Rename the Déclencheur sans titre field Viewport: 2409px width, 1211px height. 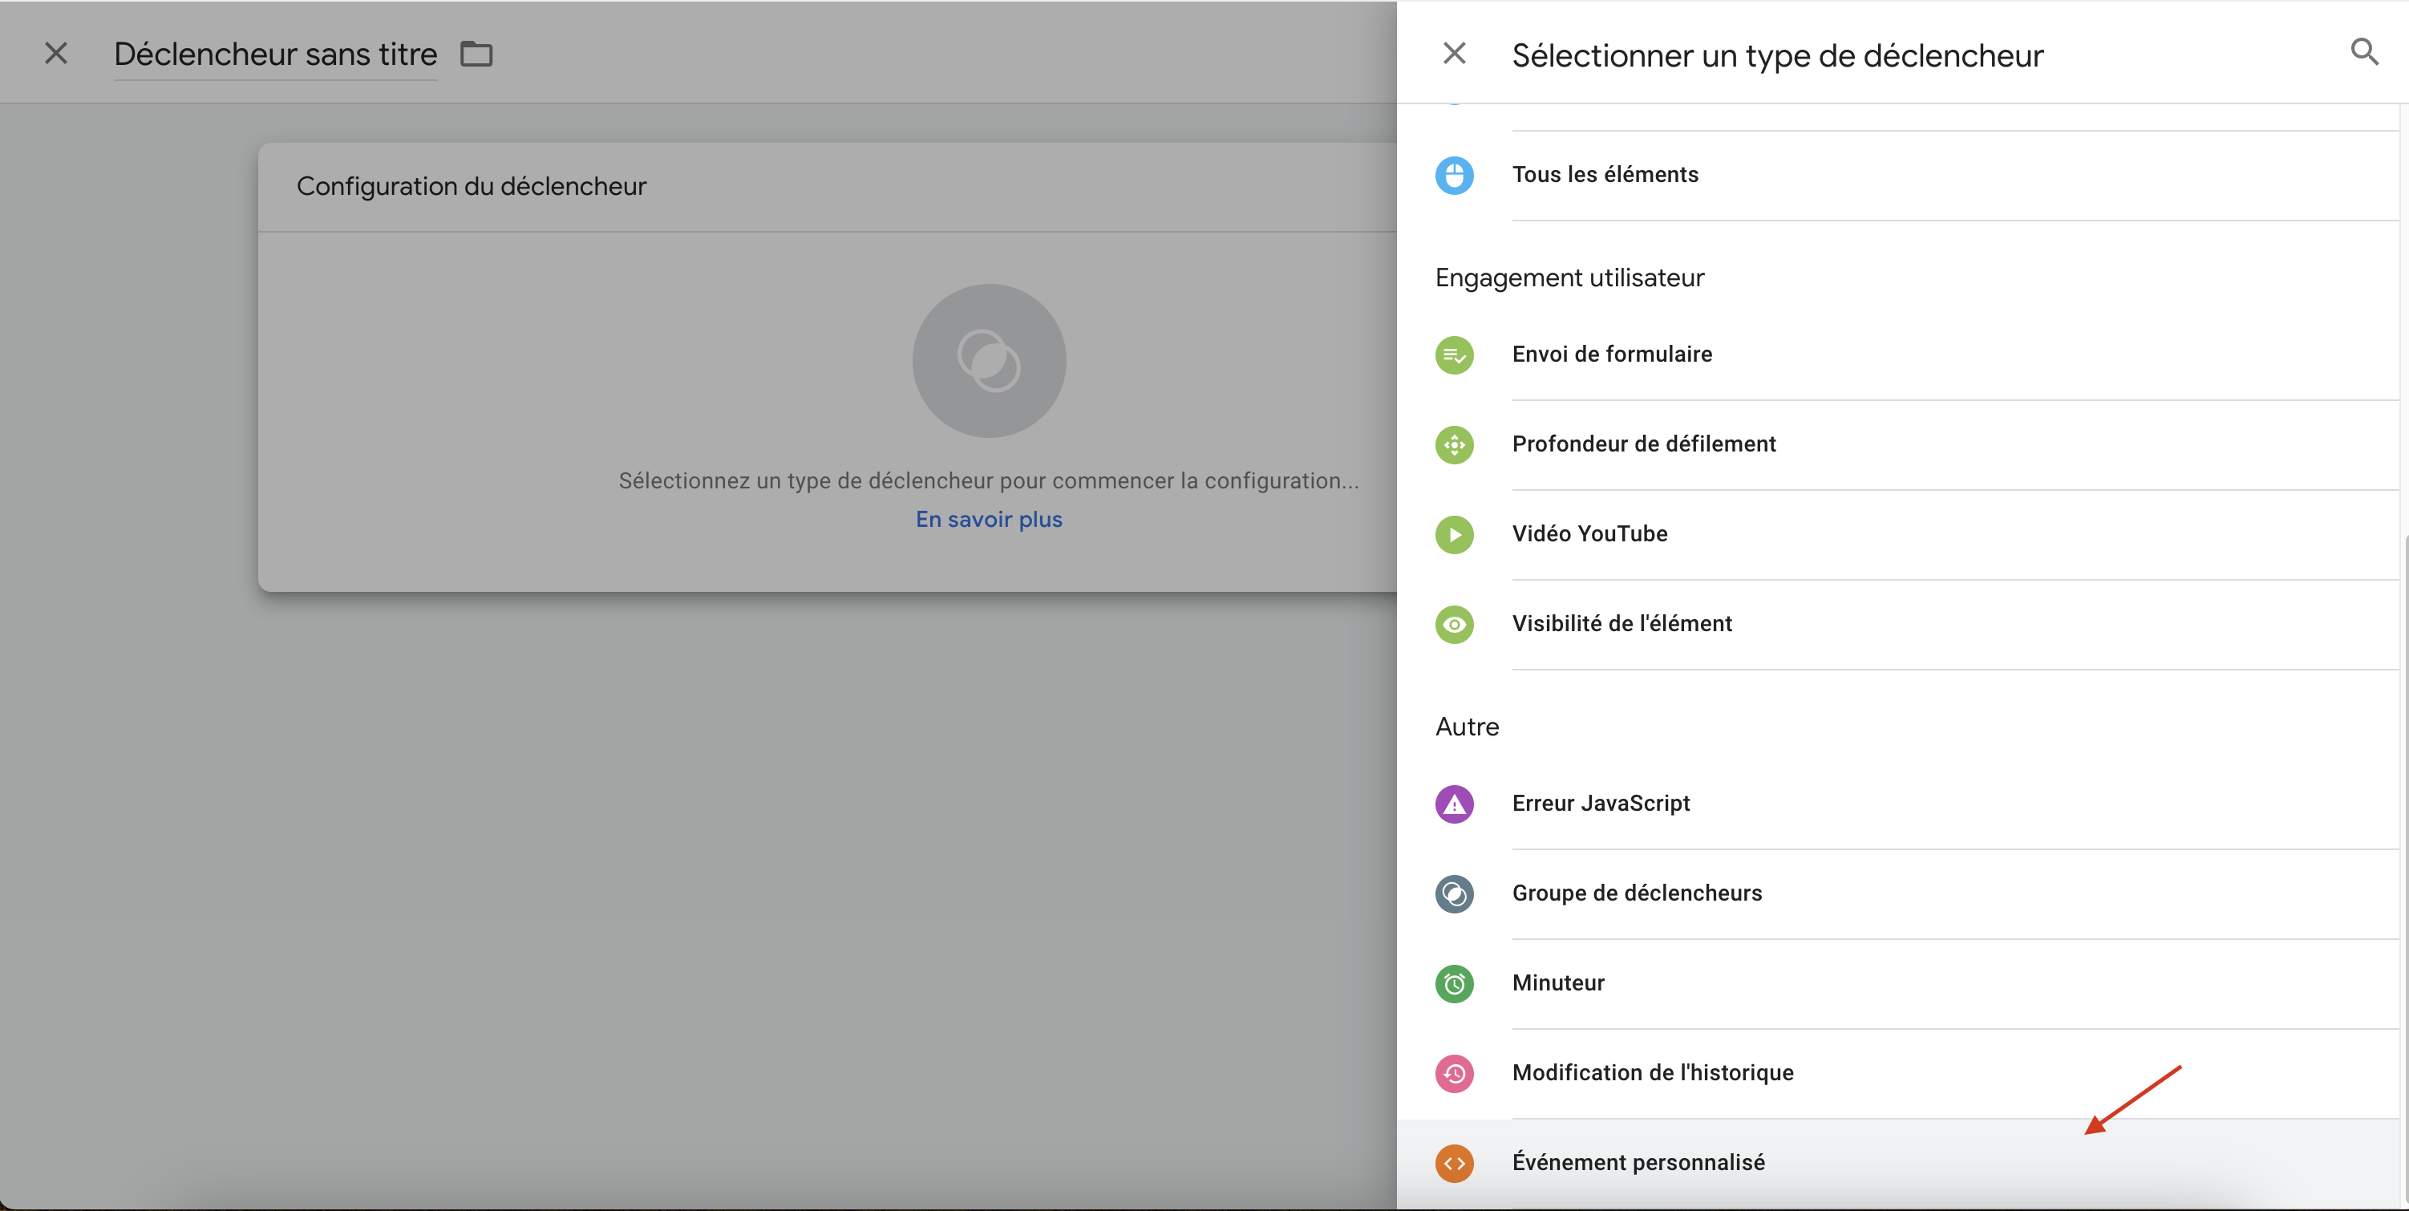coord(275,53)
